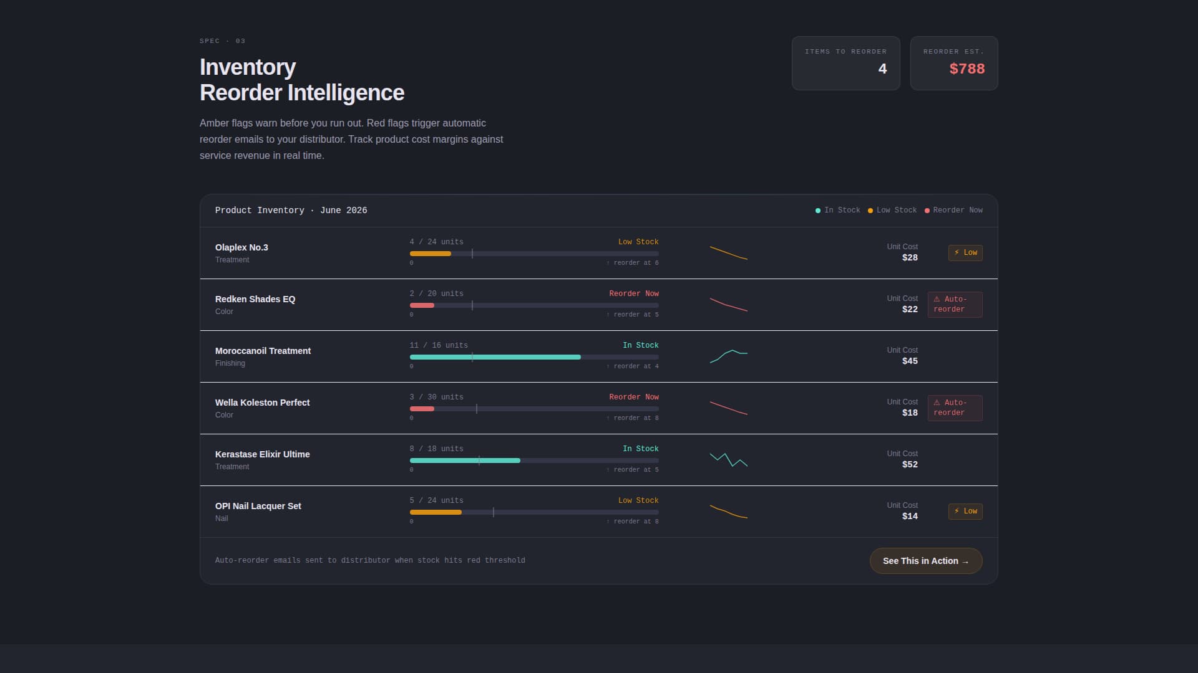
Task: Click the '3 / 30 units' text
Action: coord(437,397)
